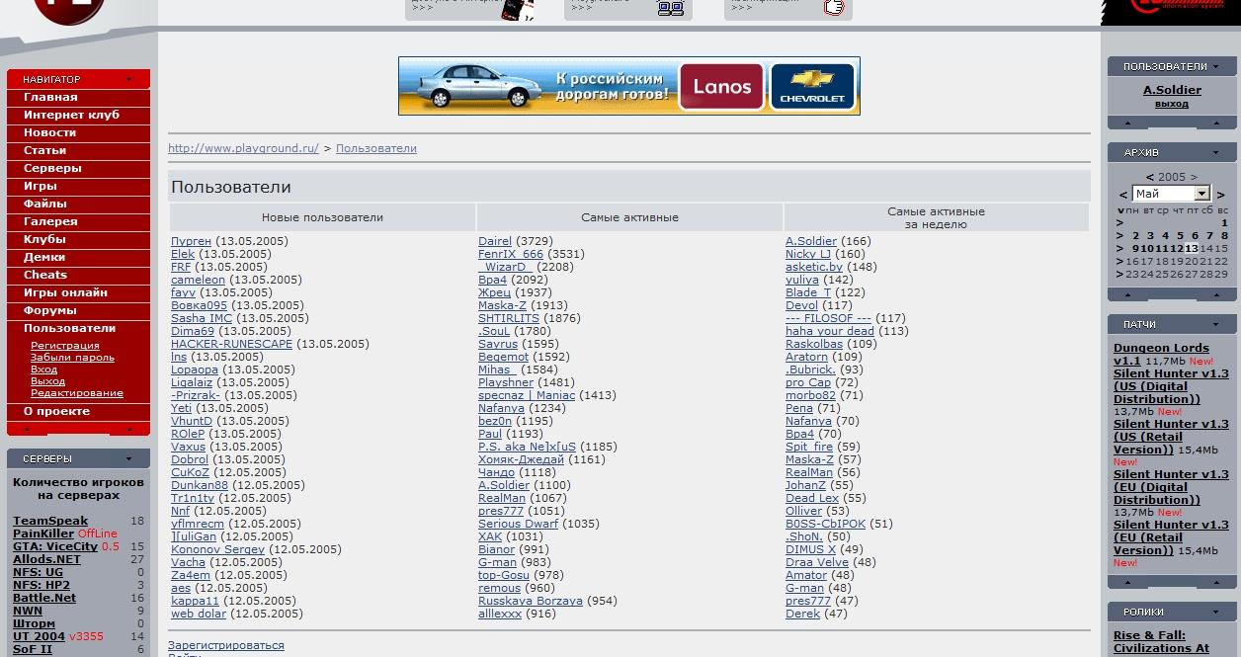Open Пользователи breadcrumb link
This screenshot has height=657, width=1241.
point(376,148)
